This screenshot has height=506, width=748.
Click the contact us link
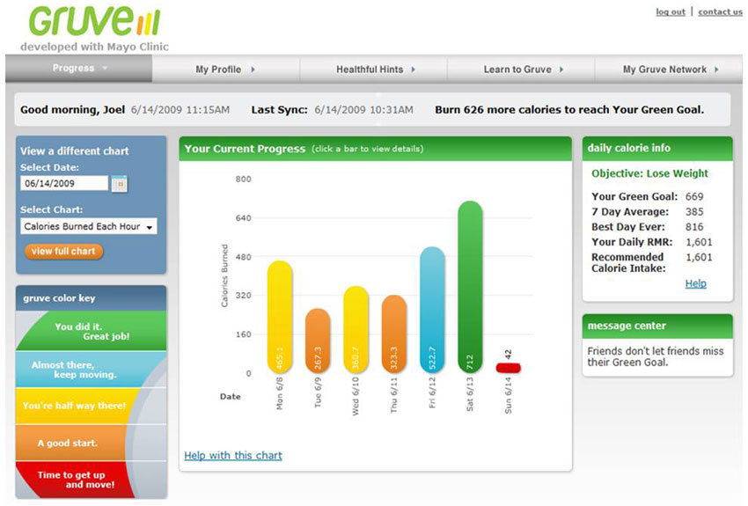(720, 12)
